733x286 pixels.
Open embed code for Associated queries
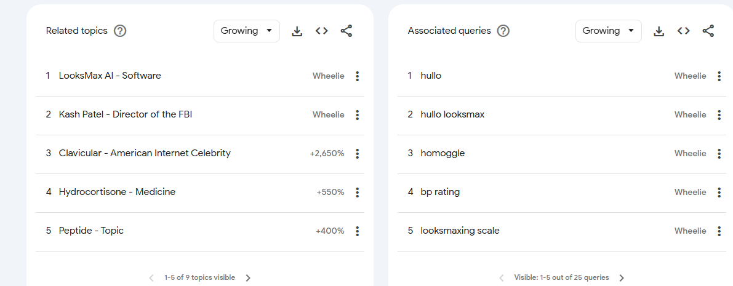pyautogui.click(x=683, y=31)
